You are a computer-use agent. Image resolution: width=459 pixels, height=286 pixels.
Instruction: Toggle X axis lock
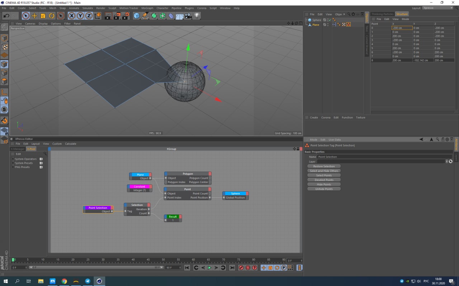pos(71,16)
